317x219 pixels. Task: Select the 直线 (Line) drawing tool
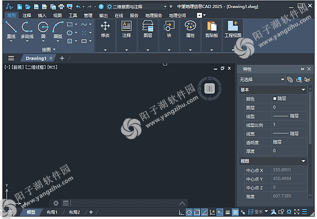(11, 30)
